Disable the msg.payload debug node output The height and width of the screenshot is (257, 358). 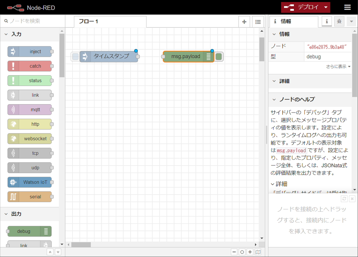click(x=219, y=56)
